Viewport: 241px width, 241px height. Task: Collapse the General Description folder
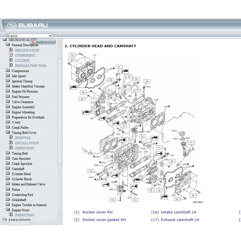tap(8, 45)
